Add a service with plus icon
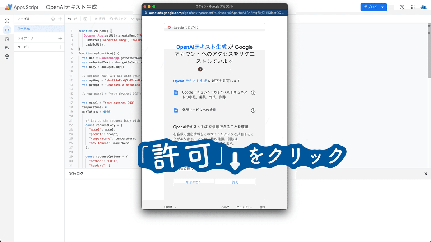431x242 pixels. 60,47
